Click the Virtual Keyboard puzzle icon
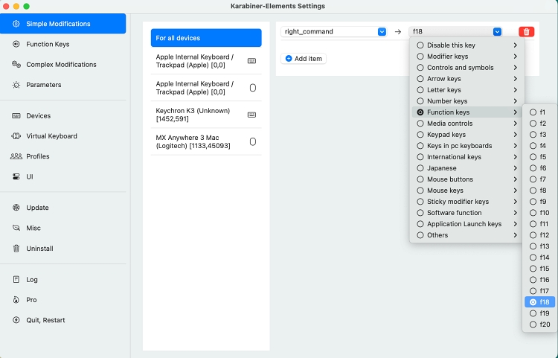The width and height of the screenshot is (558, 358). pos(16,136)
